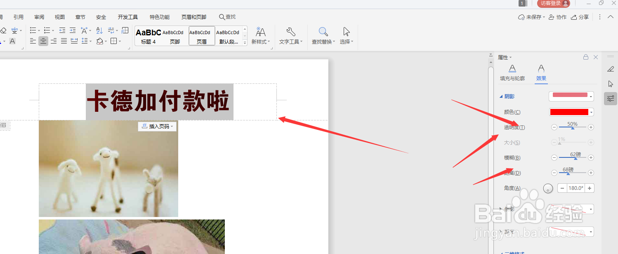Image resolution: width=618 pixels, height=254 pixels.
Task: Open the shadow preset dropdown
Action: (x=571, y=96)
